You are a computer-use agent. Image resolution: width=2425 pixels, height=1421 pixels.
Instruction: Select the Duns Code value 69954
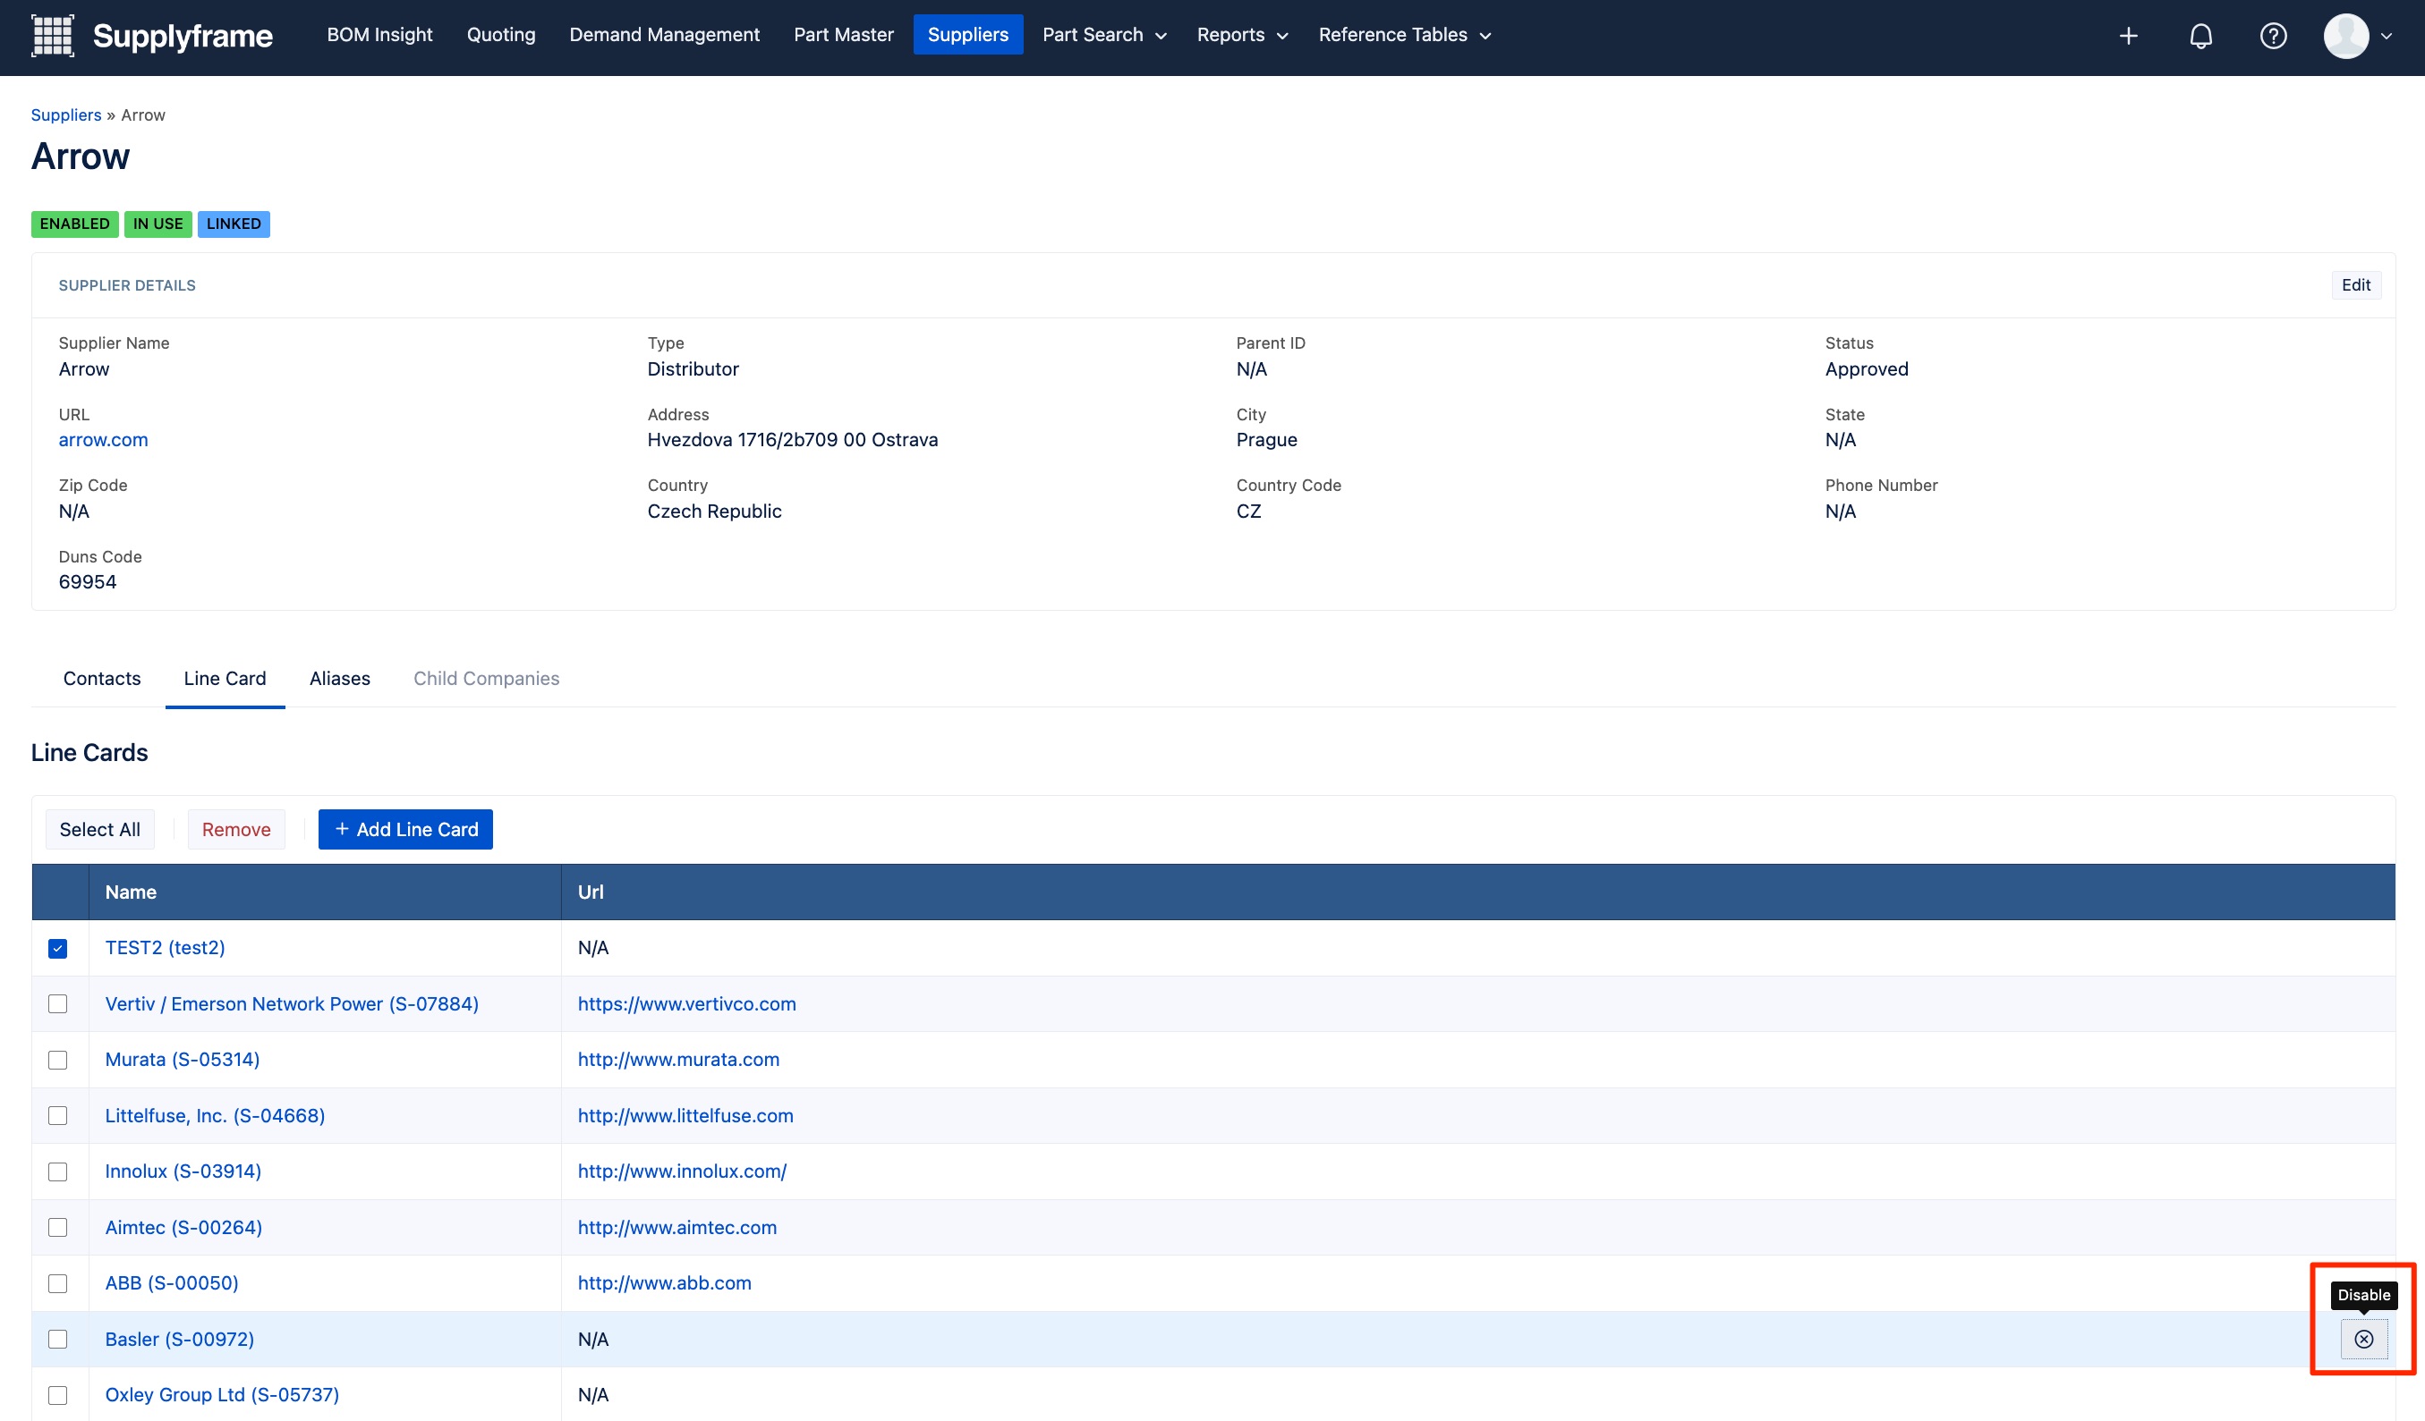(x=88, y=581)
